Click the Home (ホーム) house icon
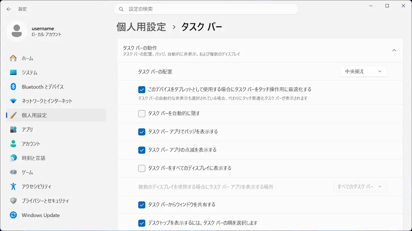 coord(13,58)
